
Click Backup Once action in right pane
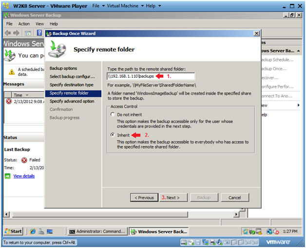[x=274, y=69]
